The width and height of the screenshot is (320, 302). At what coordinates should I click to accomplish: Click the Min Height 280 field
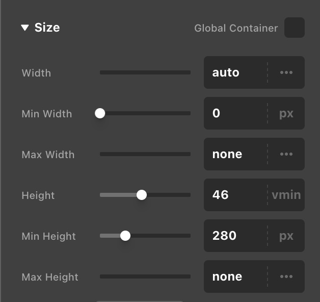click(x=235, y=236)
